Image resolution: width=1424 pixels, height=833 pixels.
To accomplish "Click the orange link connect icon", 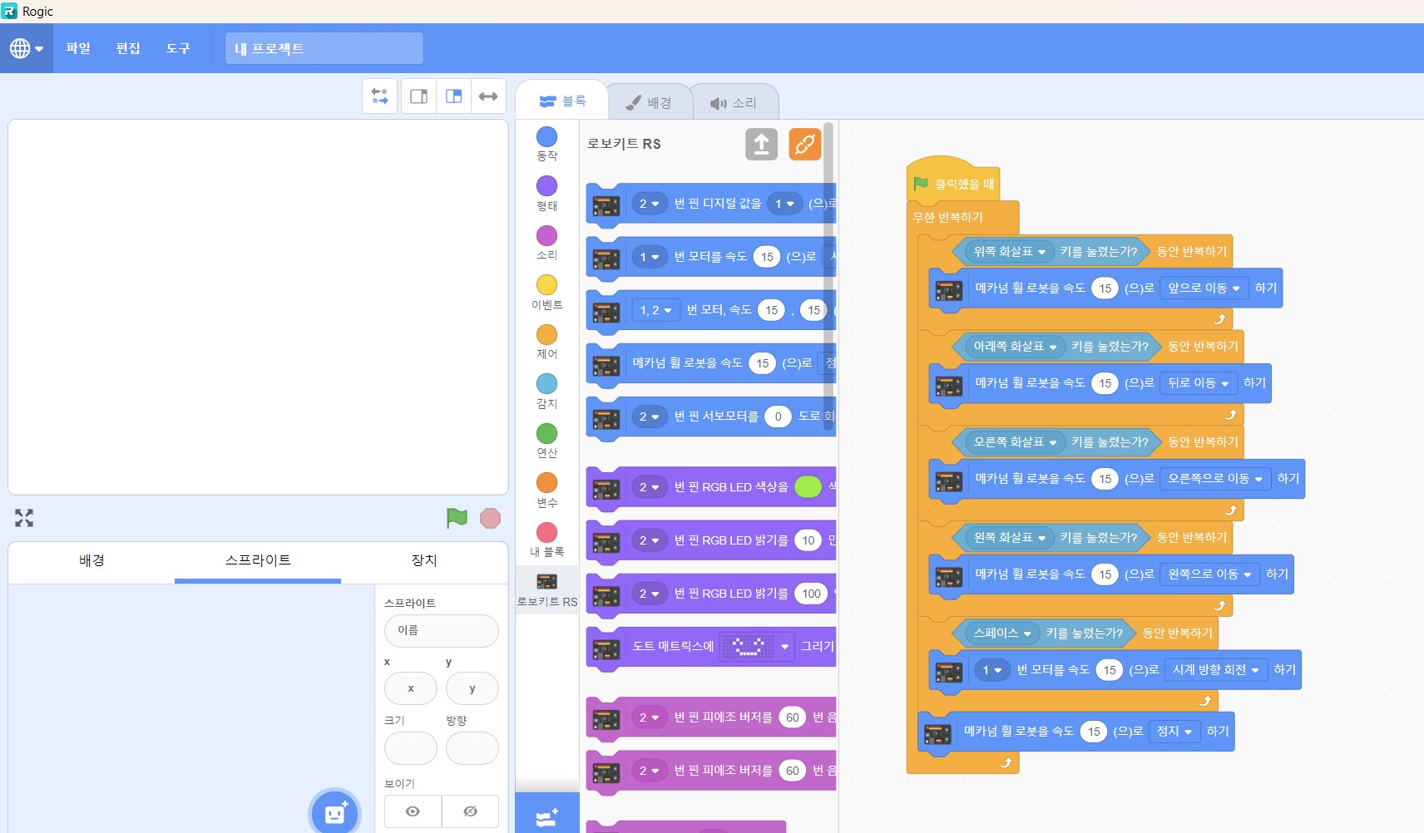I will pos(804,145).
